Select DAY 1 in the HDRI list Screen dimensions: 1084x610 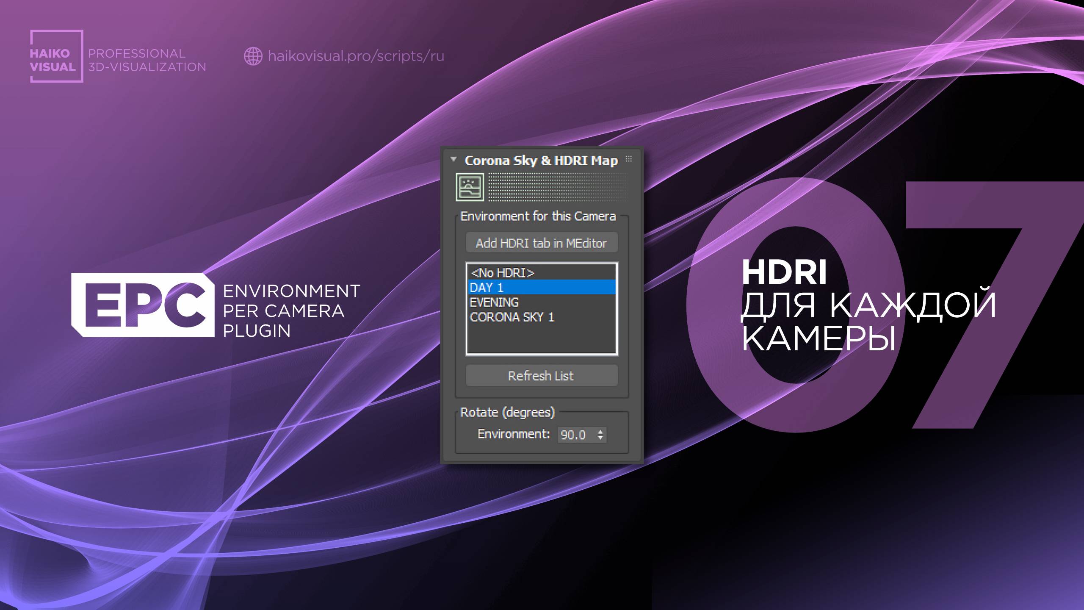click(542, 287)
